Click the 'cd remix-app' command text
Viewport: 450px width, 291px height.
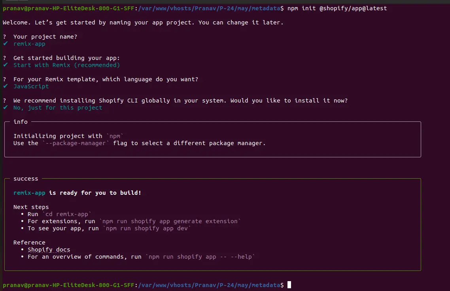pos(66,214)
